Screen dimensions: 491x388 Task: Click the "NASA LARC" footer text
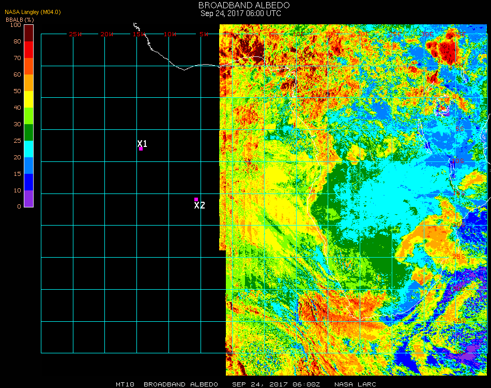[355, 384]
